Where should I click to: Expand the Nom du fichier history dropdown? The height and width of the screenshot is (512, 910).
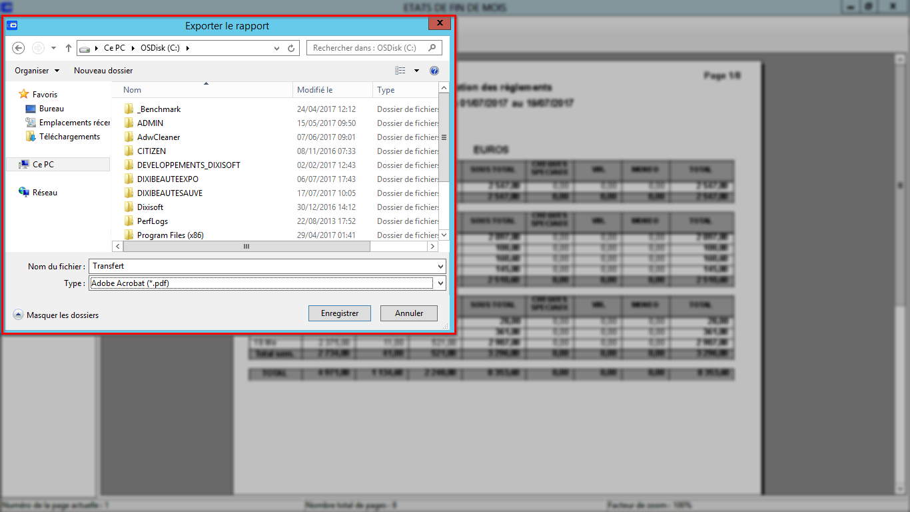(440, 266)
